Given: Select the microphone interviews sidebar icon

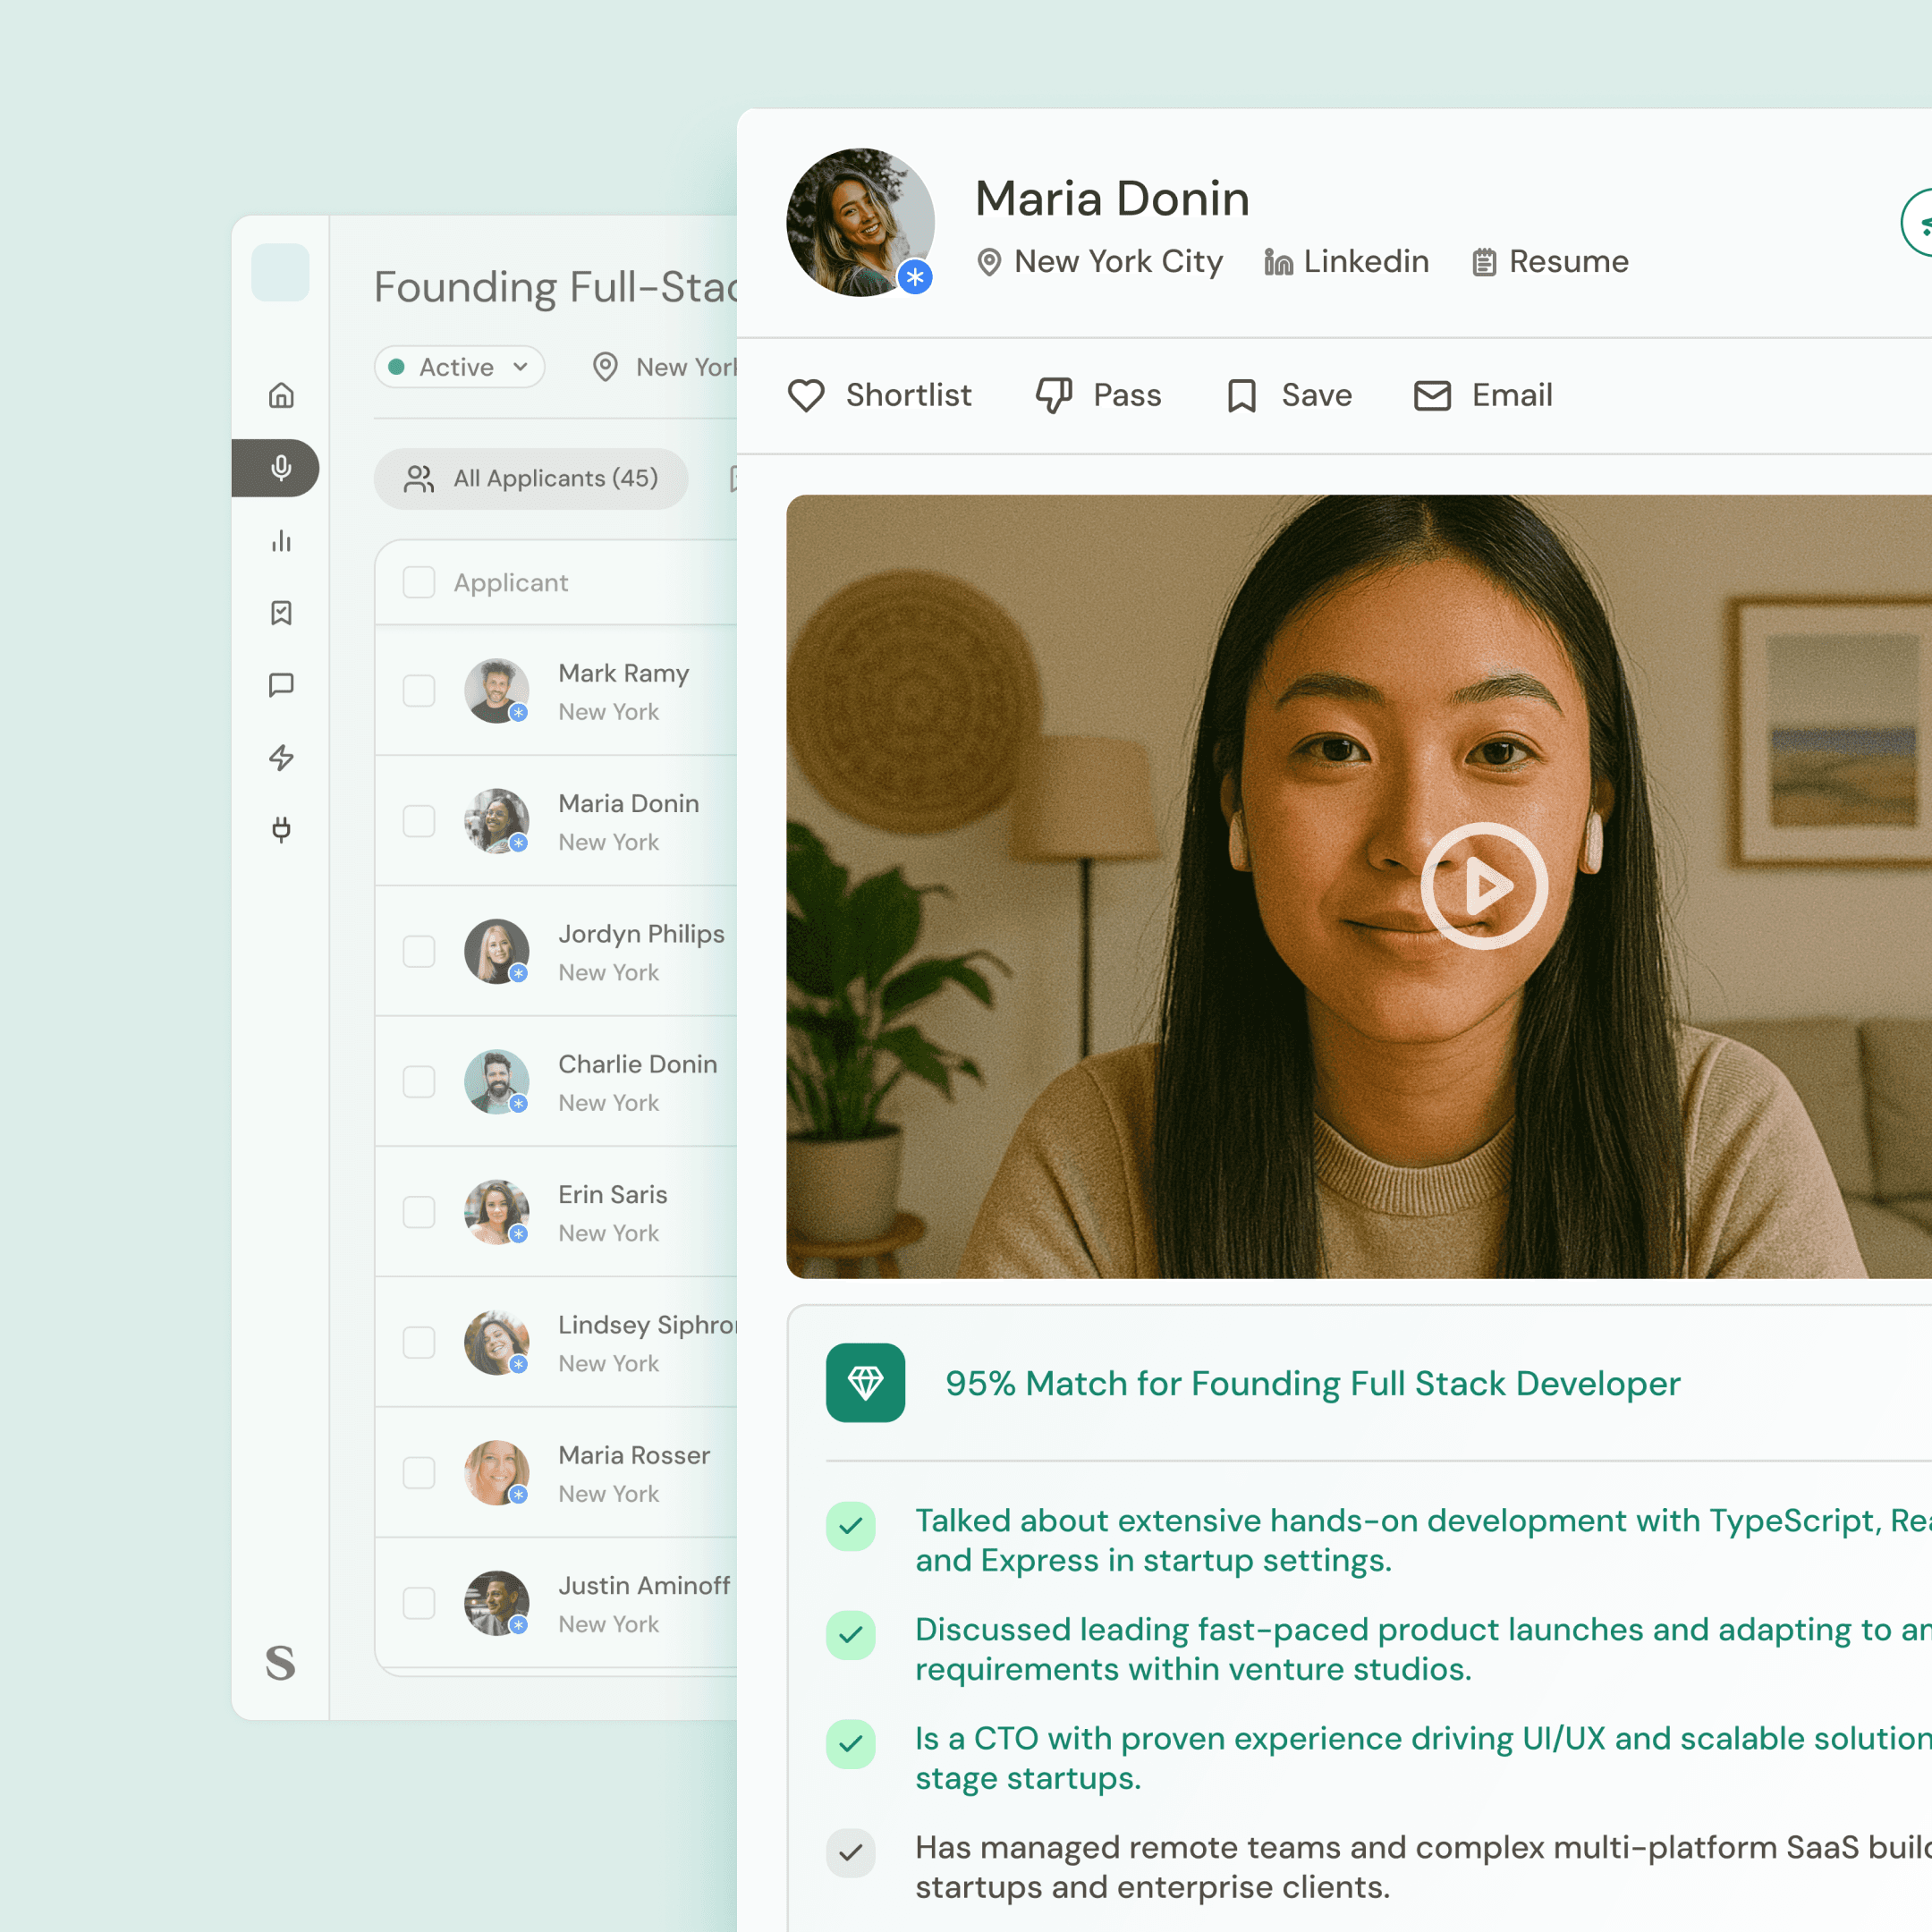Looking at the screenshot, I should click(281, 468).
